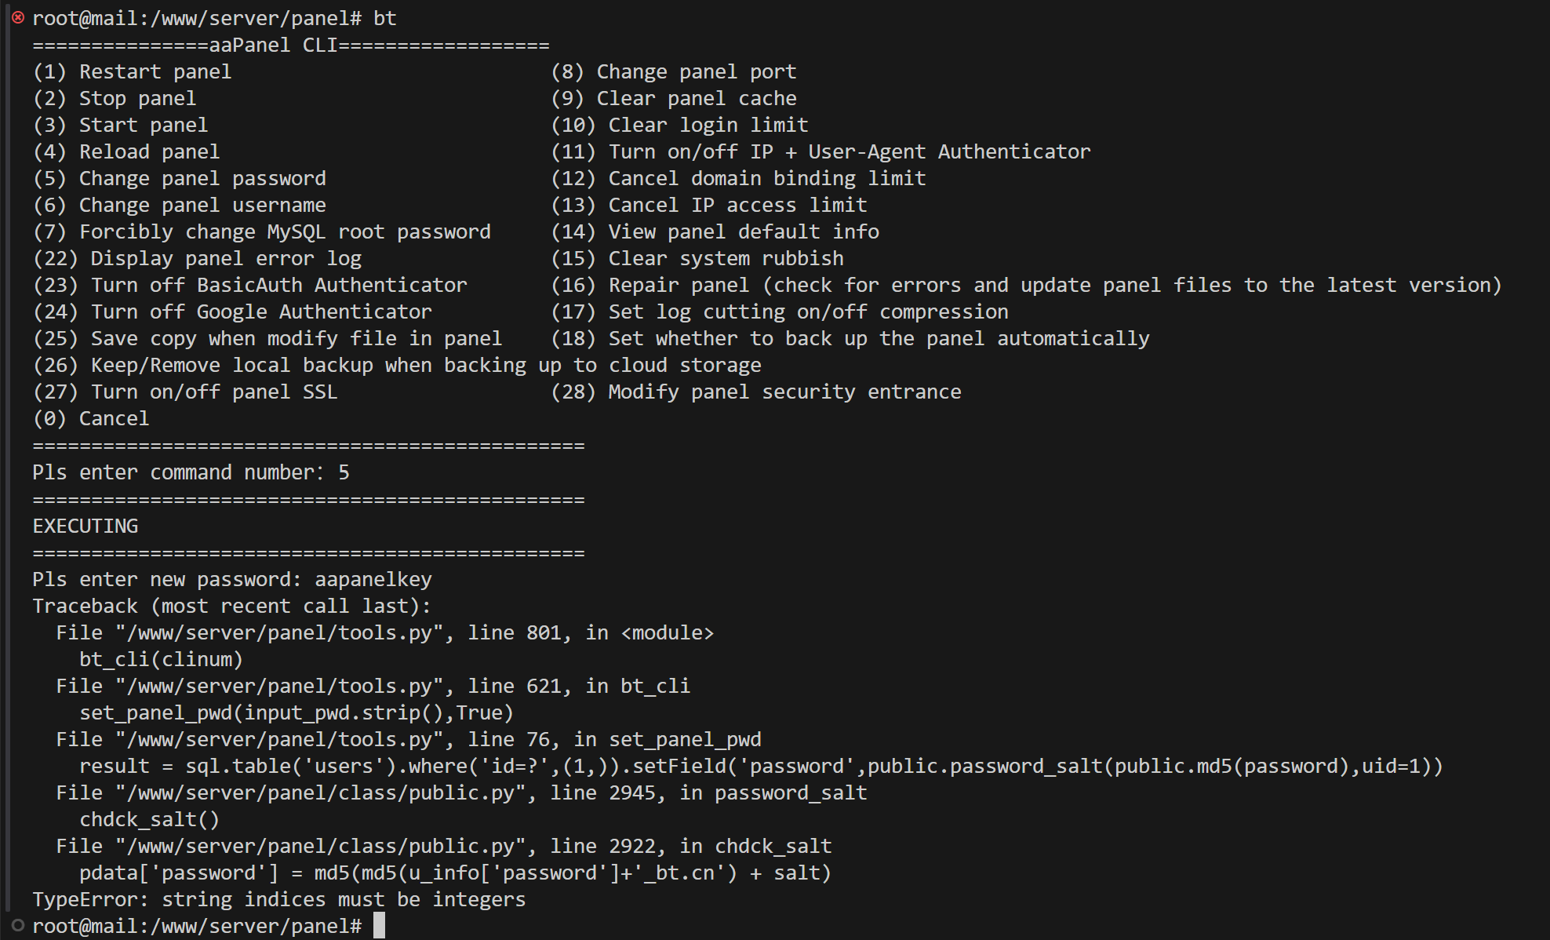The image size is (1550, 940).
Task: Click the "TypeError" error message line
Action: [278, 900]
